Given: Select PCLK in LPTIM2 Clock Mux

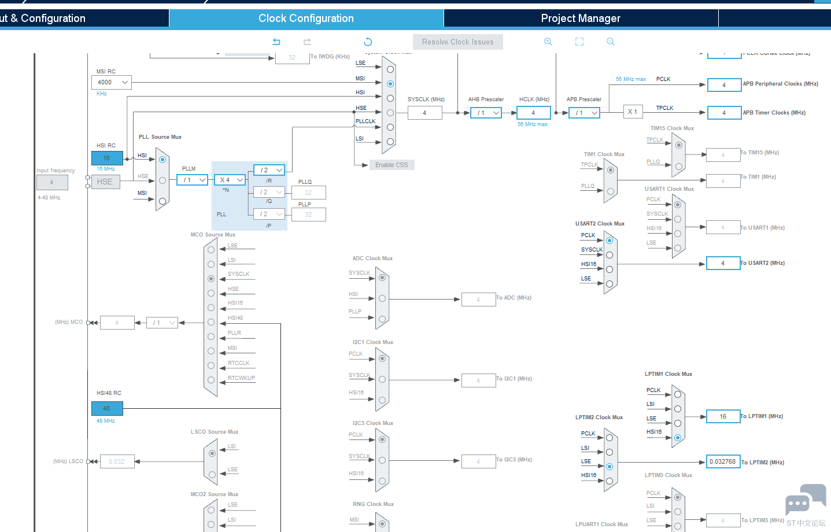Looking at the screenshot, I should pos(610,438).
